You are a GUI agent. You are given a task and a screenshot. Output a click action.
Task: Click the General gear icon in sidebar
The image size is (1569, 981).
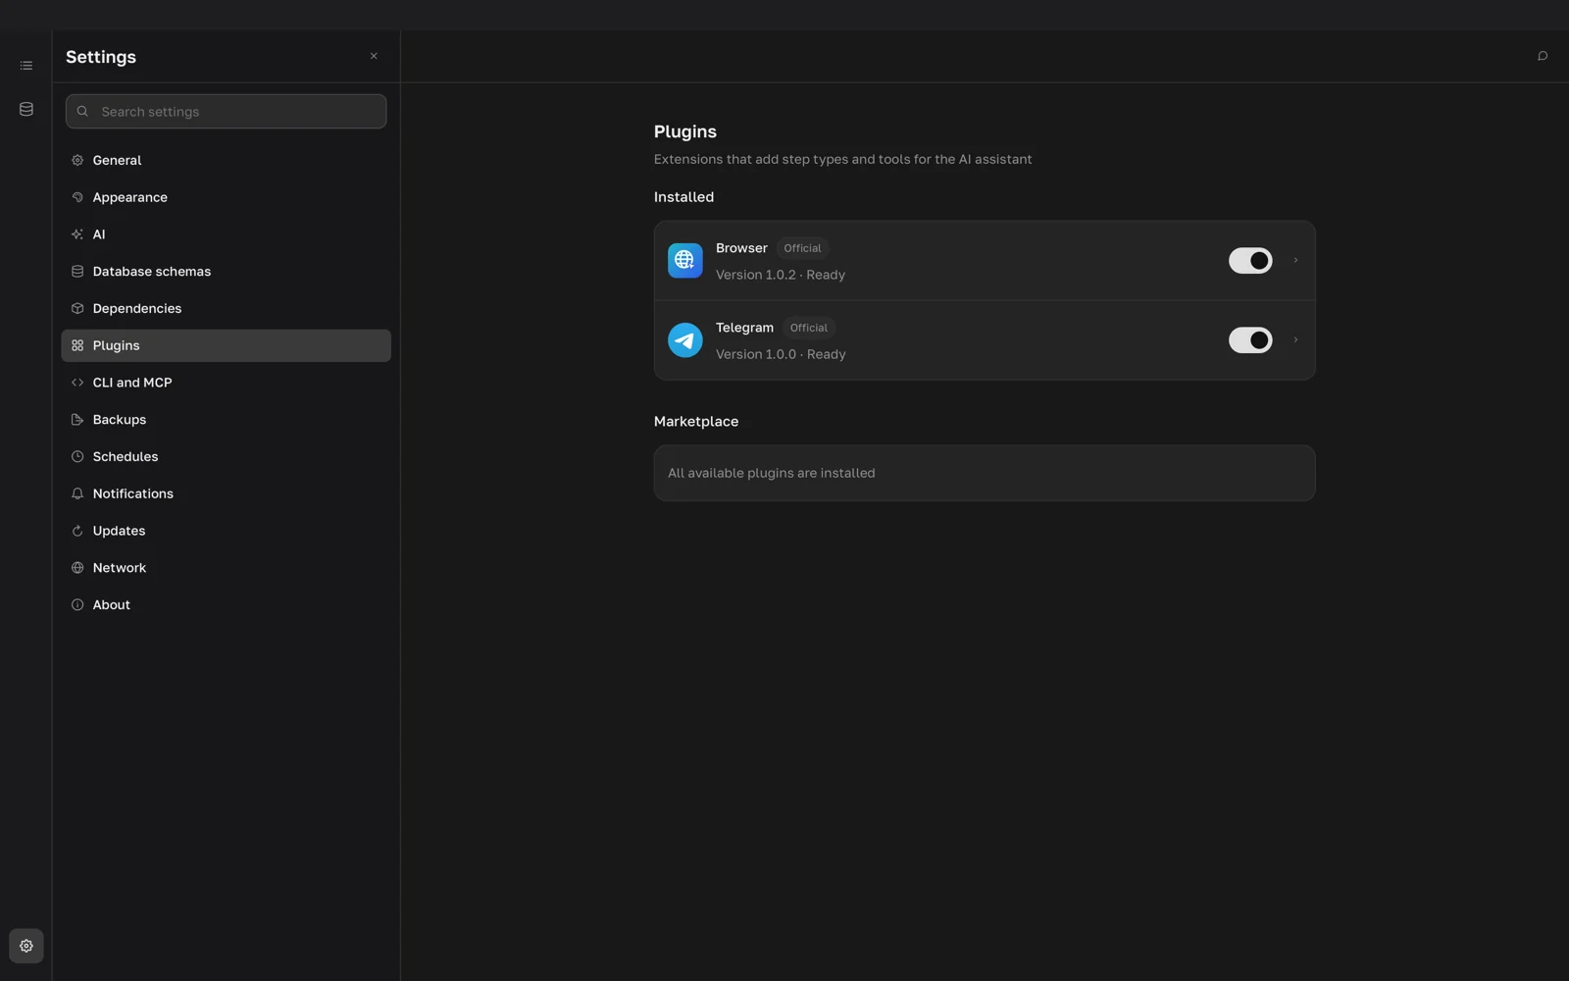tap(77, 160)
